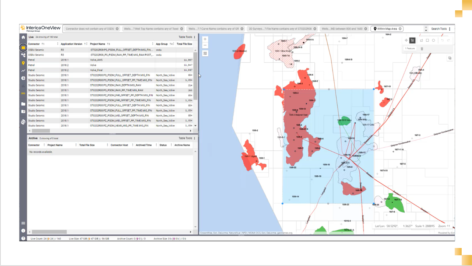Screen dimensions: 472x266
Task: Select the rectangle draw tool on the map
Action: click(427, 41)
